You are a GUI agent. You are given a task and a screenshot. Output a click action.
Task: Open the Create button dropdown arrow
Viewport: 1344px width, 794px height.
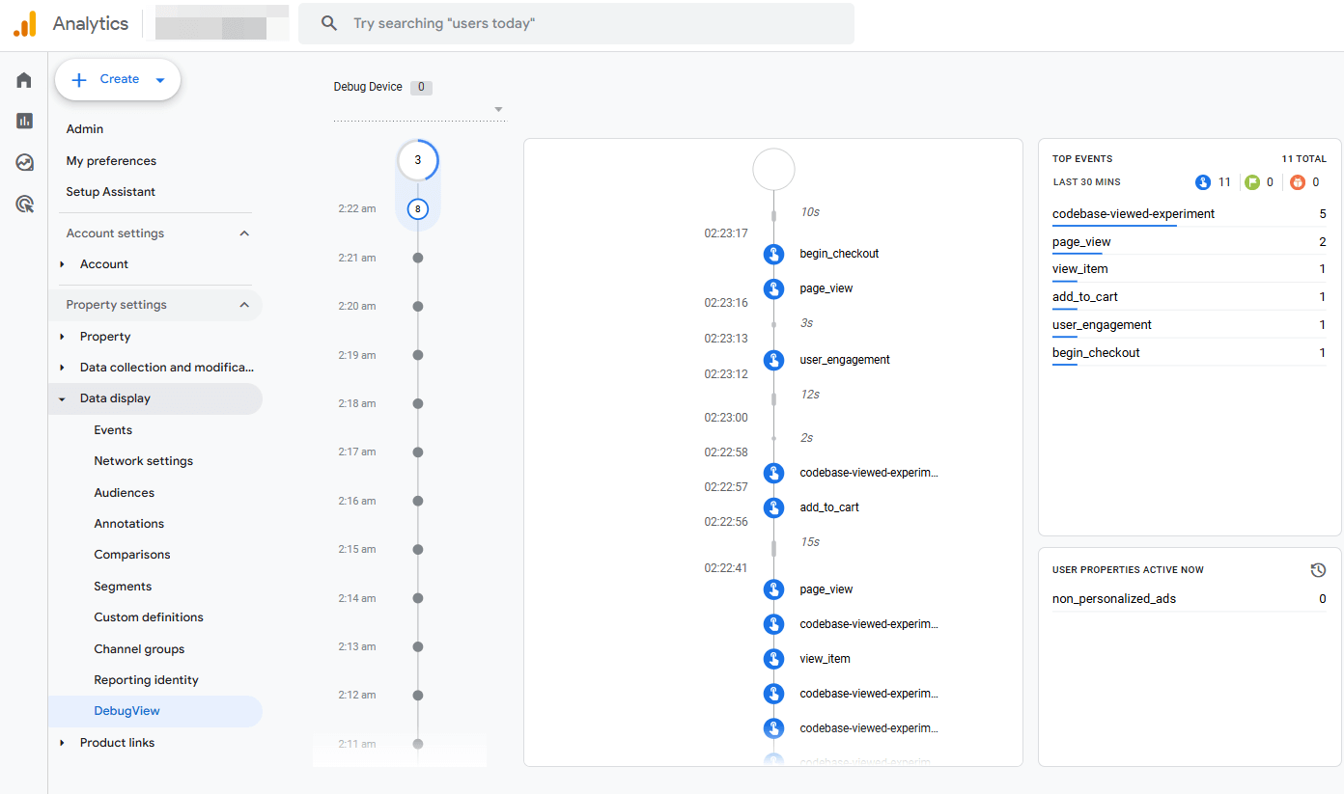[160, 79]
